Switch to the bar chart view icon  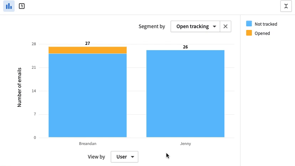9,6
